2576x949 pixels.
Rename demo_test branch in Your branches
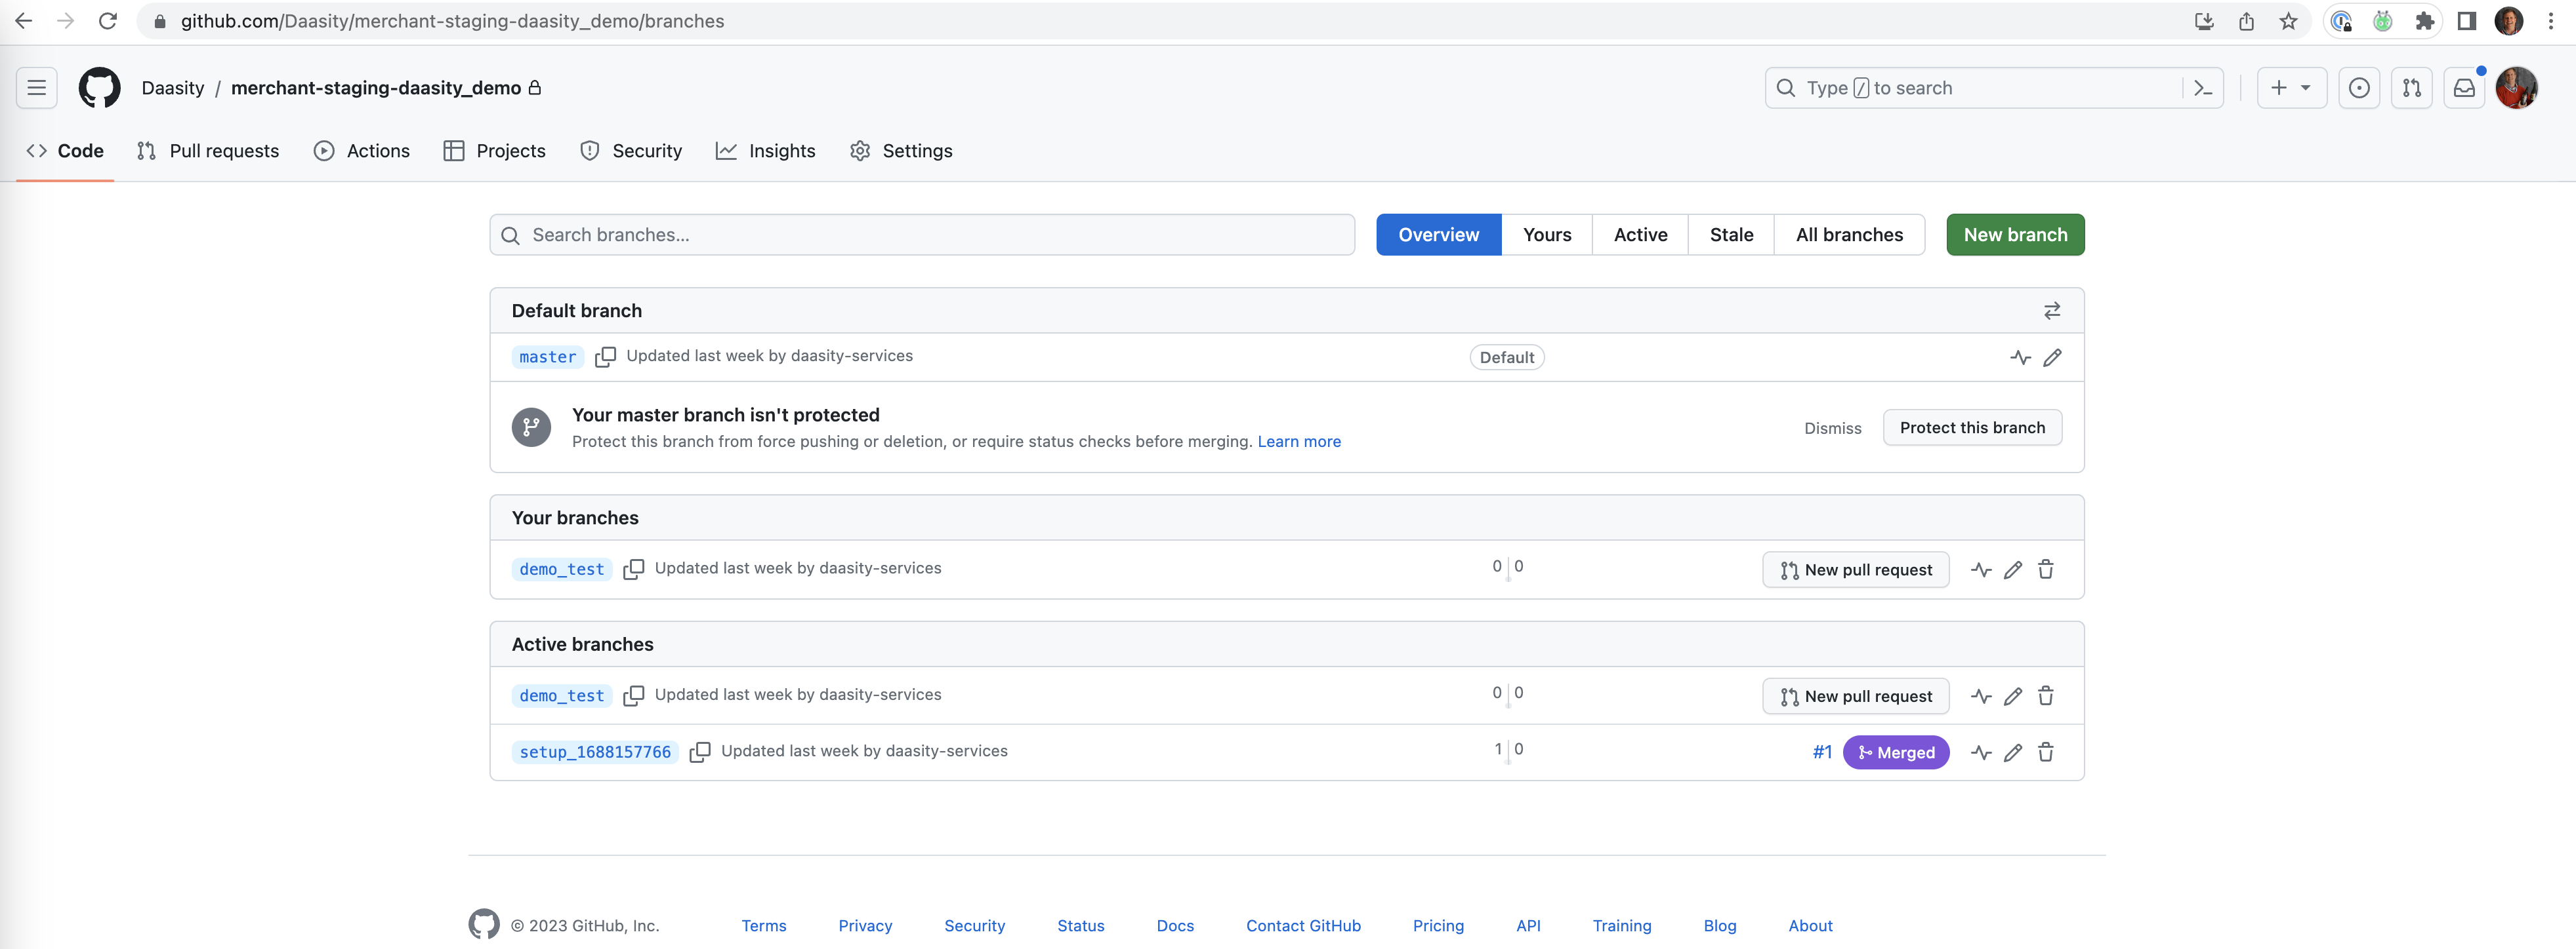(2013, 570)
